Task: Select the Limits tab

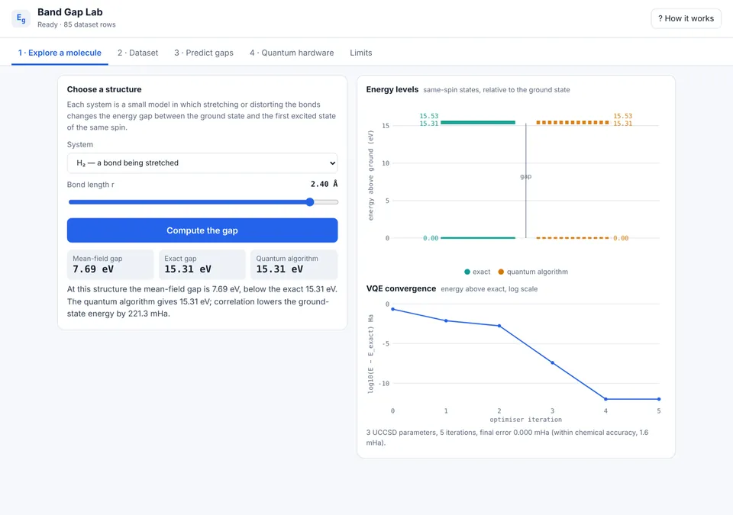Action: (361, 53)
